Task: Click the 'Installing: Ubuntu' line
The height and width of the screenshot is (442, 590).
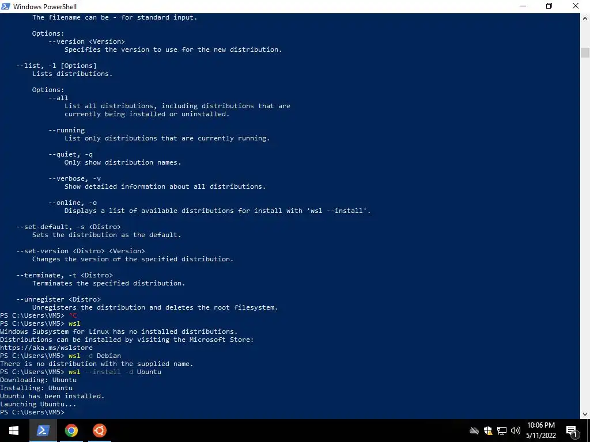Action: coord(36,388)
